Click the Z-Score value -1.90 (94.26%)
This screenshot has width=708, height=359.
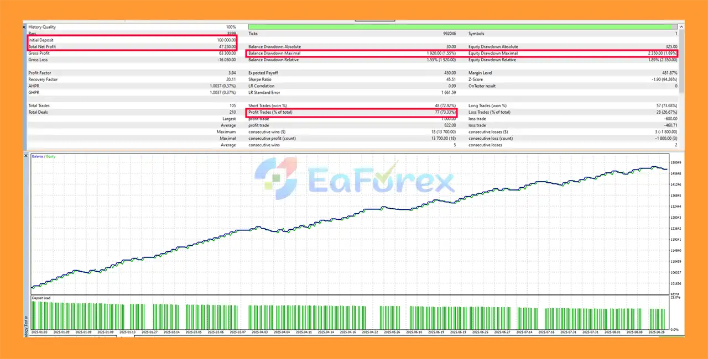click(x=665, y=80)
